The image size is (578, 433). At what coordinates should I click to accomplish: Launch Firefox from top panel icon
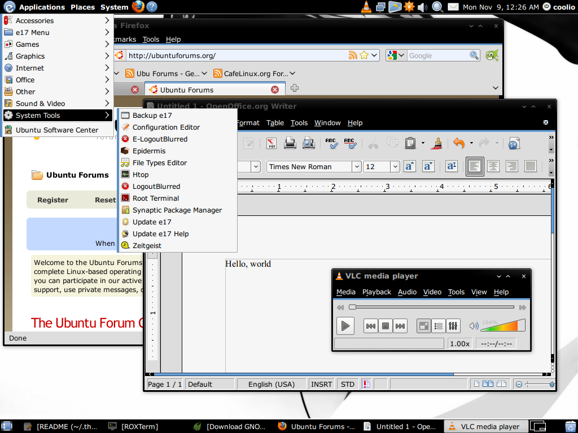pyautogui.click(x=138, y=7)
